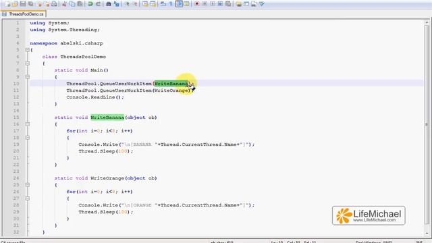Image resolution: width=432 pixels, height=243 pixels.
Task: Click the Close All documents icon
Action: [47, 4]
